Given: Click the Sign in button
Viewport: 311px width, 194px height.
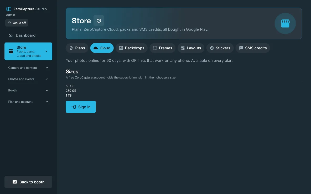Looking at the screenshot, I should (81, 107).
